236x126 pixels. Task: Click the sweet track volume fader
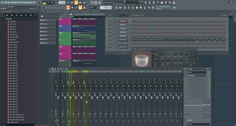[x=86, y=102]
